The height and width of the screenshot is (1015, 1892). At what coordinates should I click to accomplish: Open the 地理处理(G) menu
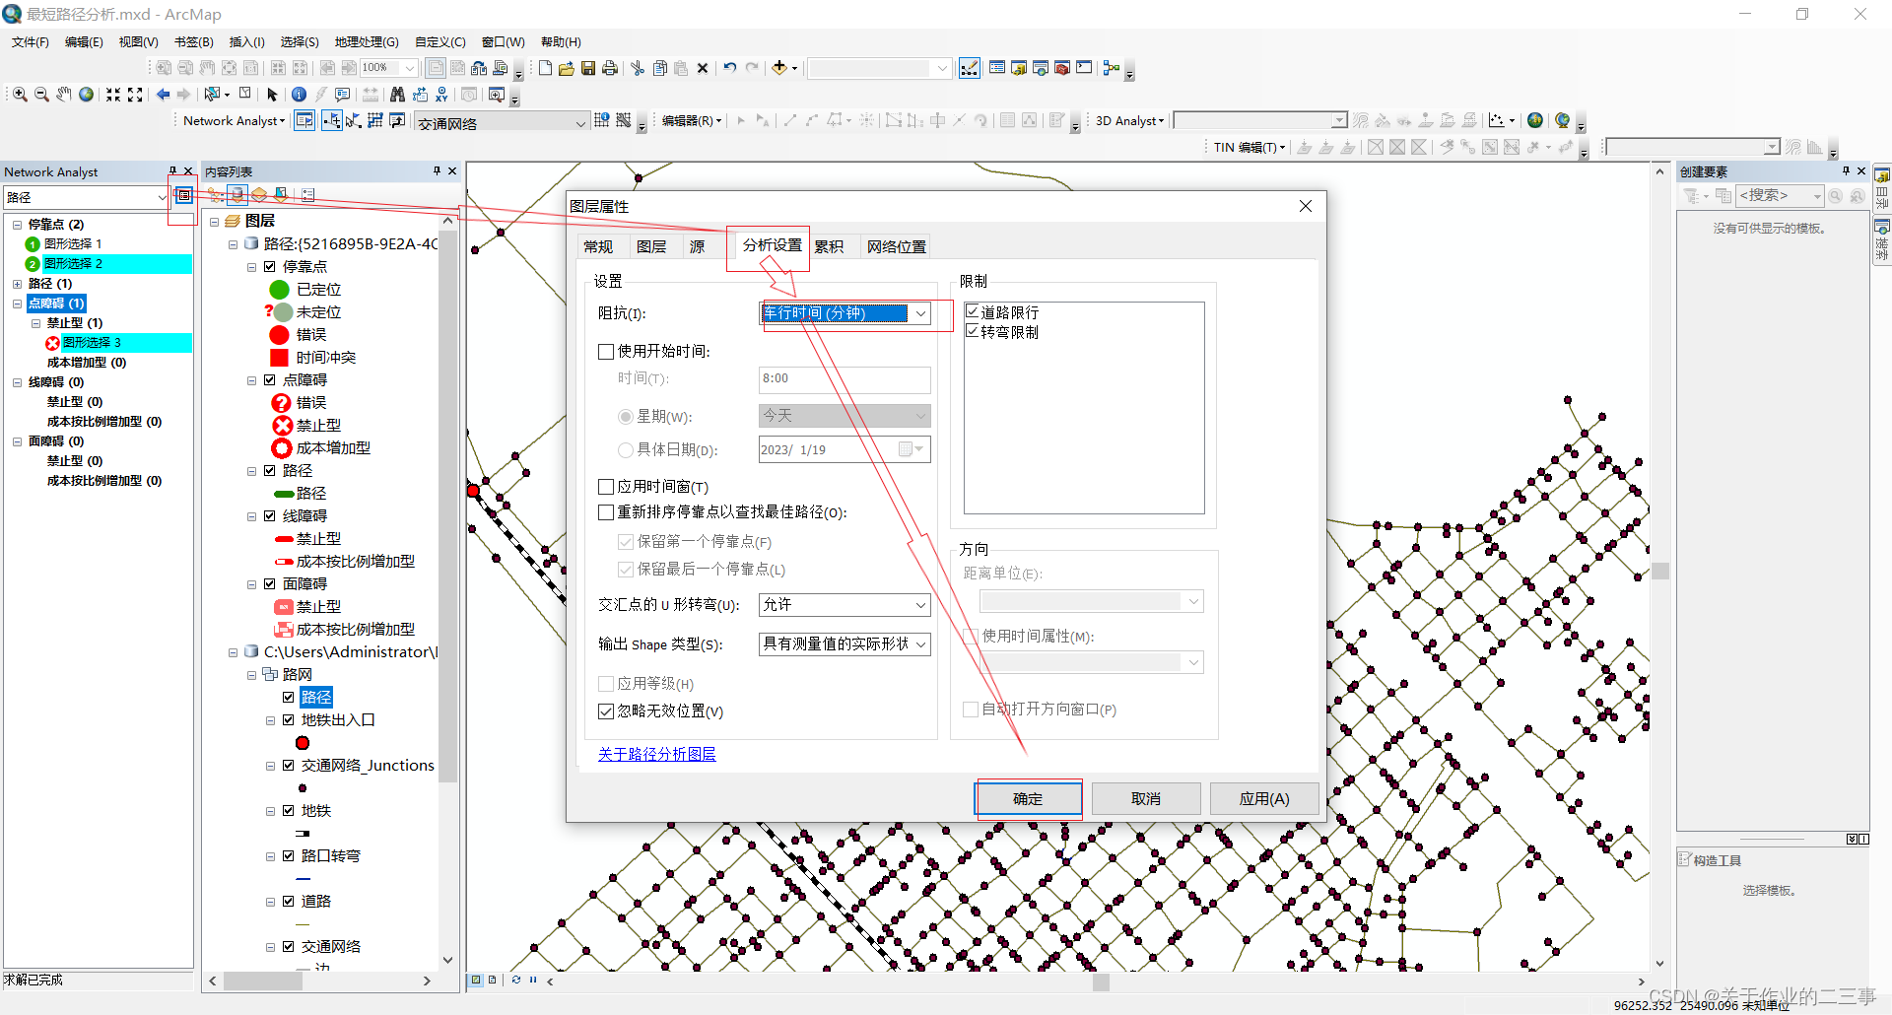click(367, 41)
